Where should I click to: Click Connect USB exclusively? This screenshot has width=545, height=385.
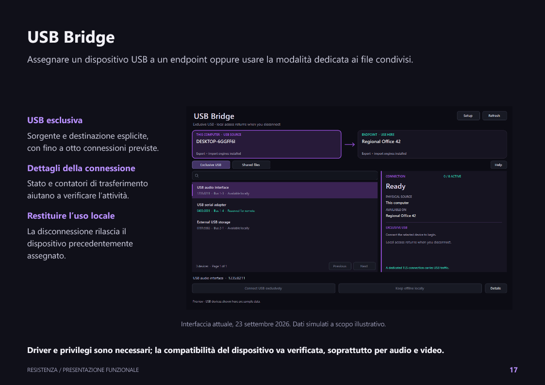coord(264,288)
